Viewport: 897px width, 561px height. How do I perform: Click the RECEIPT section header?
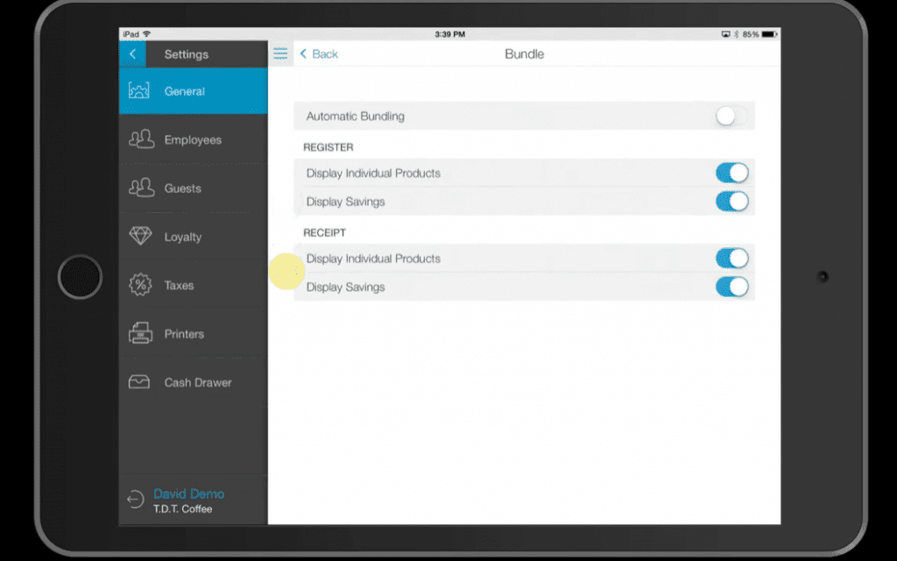tap(324, 232)
